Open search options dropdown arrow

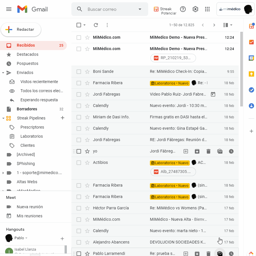[x=140, y=9]
